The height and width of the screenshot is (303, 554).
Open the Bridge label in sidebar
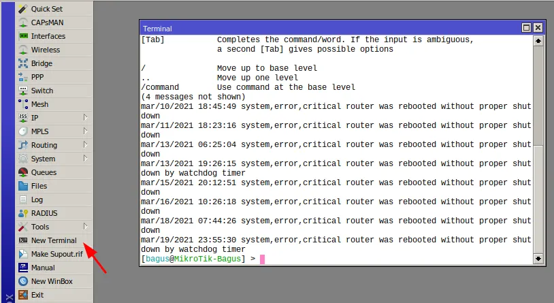[42, 63]
